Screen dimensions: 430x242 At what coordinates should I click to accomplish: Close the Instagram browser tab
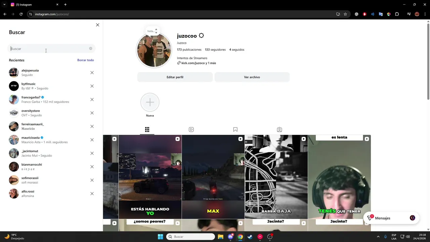pyautogui.click(x=57, y=5)
